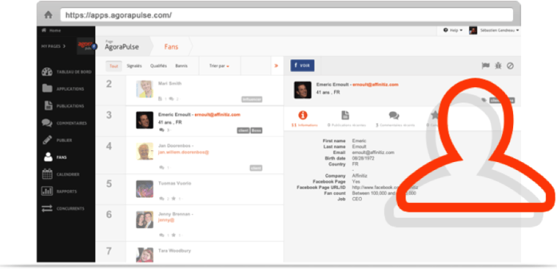Open the Publier pencil icon
The height and width of the screenshot is (269, 557).
point(47,140)
